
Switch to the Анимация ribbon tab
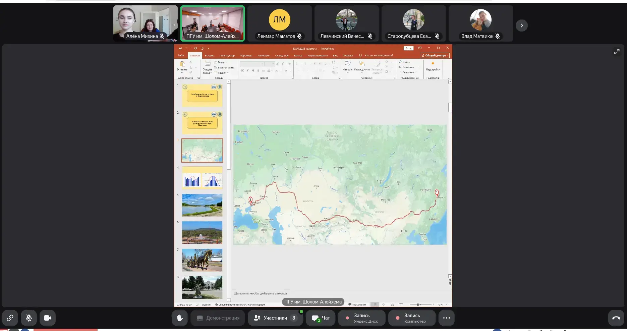click(264, 56)
